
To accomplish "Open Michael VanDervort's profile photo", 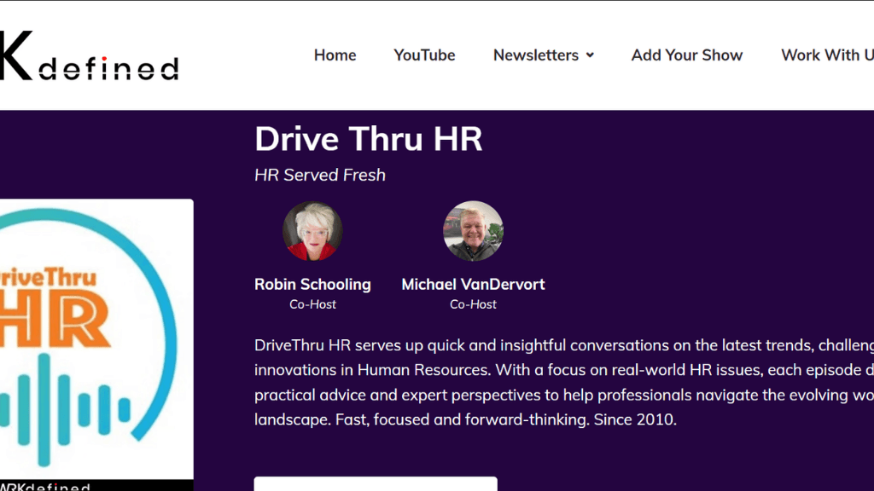I will point(473,231).
